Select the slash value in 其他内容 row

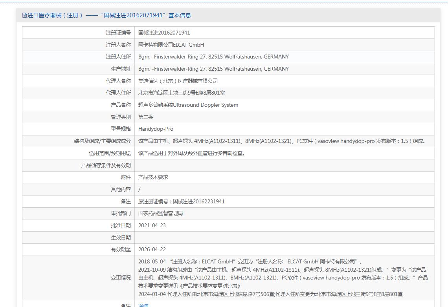pos(140,190)
